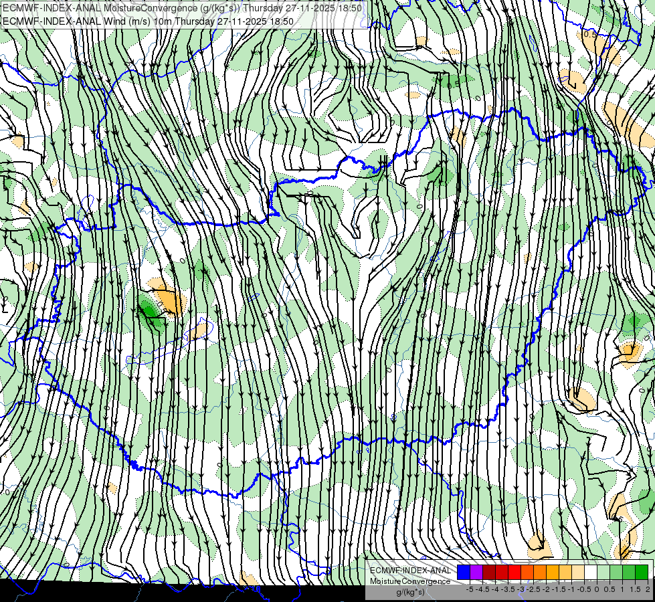Click the Wind (m/s) 10m title line
Screen dimensions: 655x602
coord(148,21)
